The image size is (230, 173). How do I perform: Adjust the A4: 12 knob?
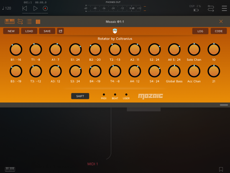[135, 71]
